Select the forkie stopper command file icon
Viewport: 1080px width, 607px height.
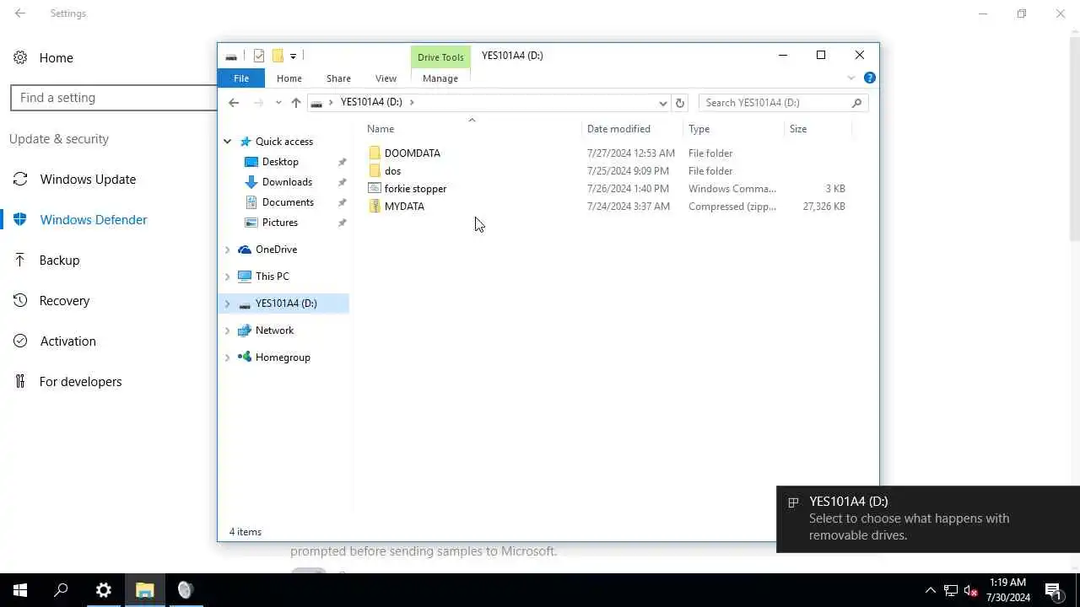(375, 188)
